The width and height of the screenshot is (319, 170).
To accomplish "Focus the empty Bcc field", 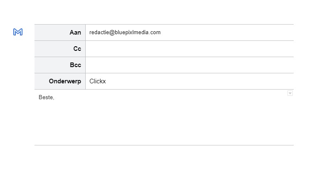I will tap(189, 65).
